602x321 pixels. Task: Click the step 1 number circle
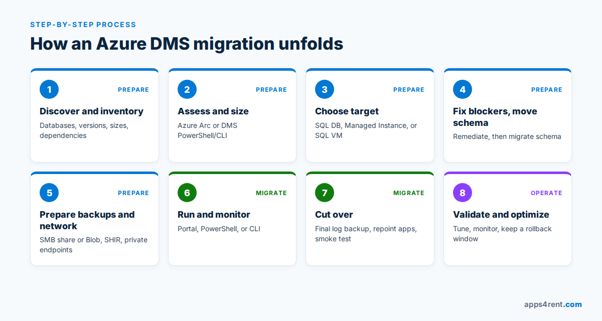point(49,89)
